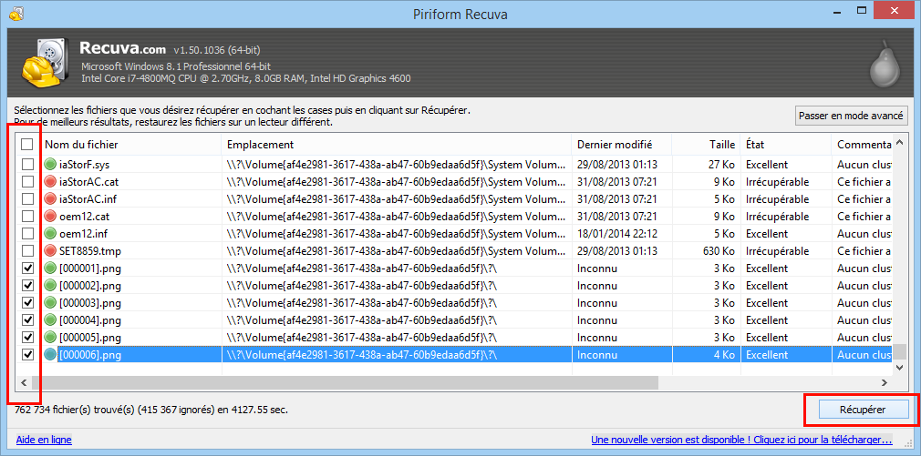Click green status dot of [000005].png
Image resolution: width=921 pixels, height=456 pixels.
point(50,338)
